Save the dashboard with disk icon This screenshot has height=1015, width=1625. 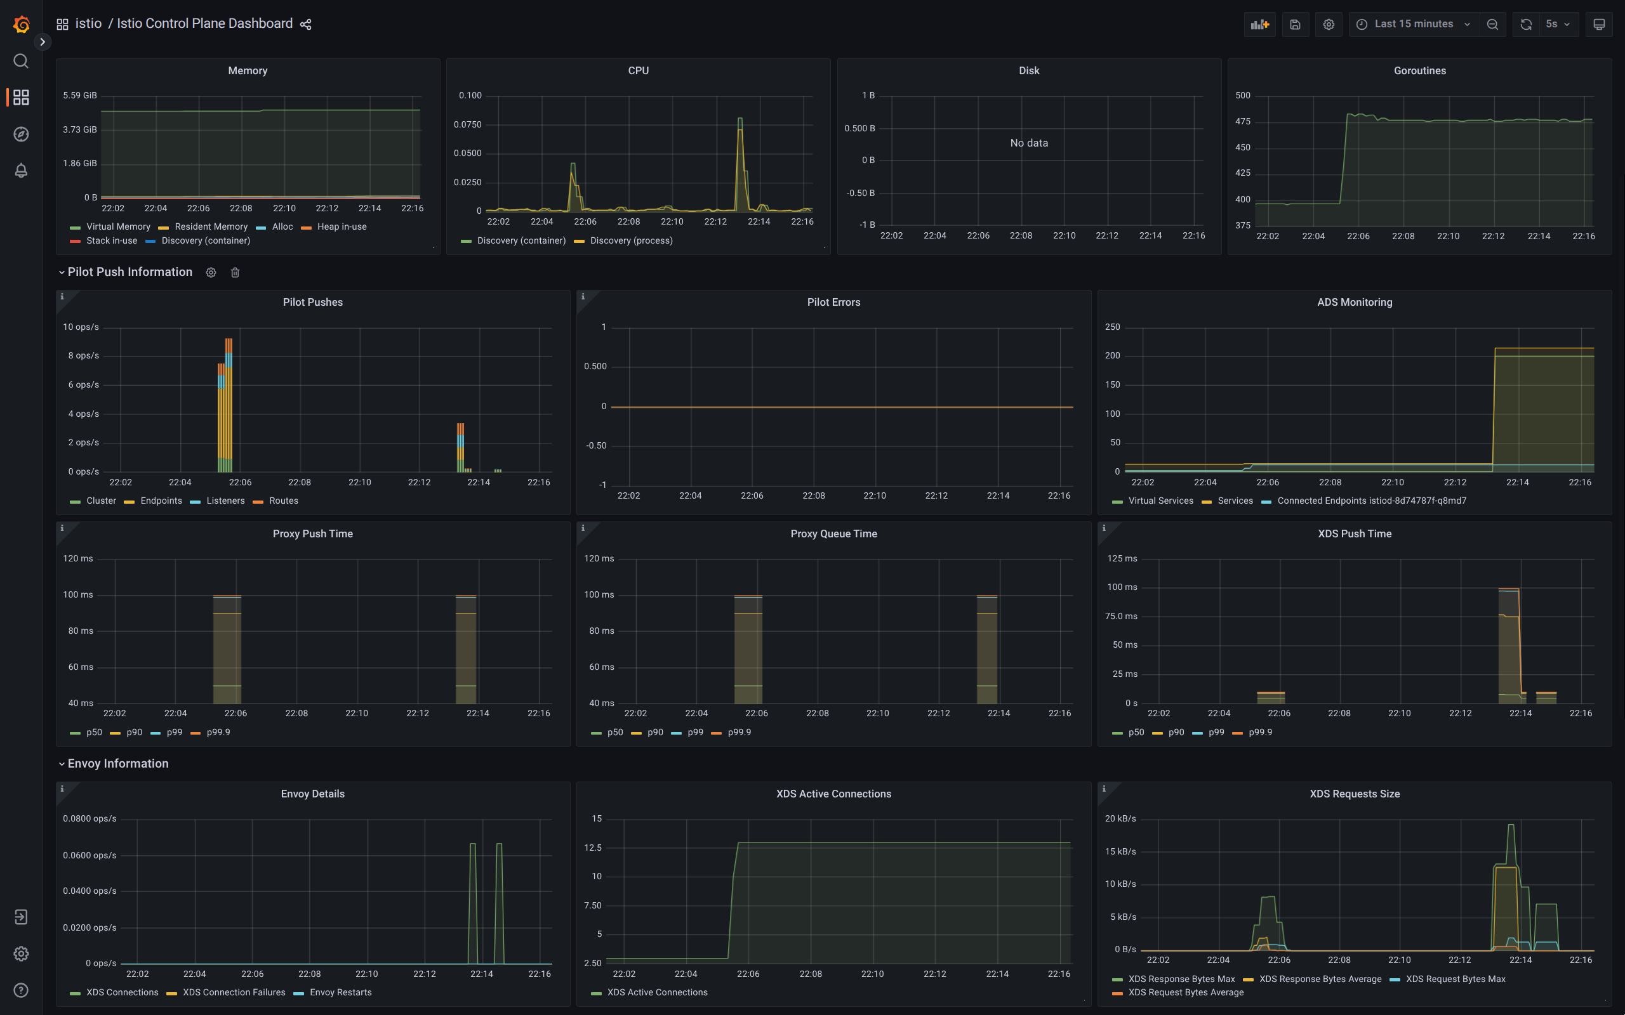coord(1296,24)
